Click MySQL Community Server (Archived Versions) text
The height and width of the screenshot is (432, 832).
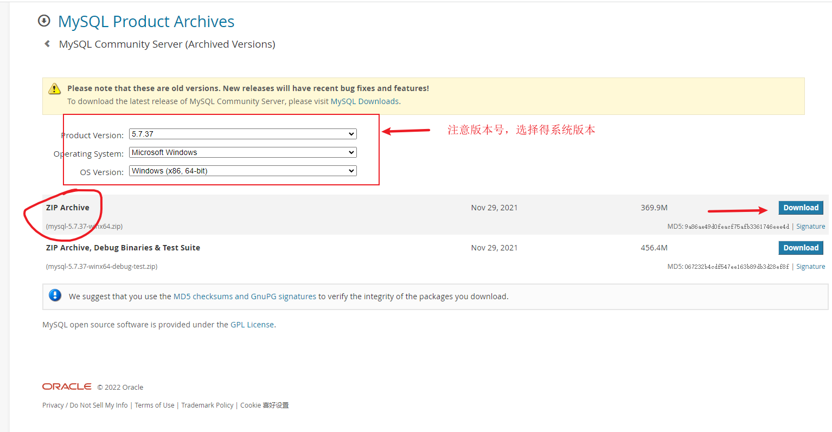point(167,44)
